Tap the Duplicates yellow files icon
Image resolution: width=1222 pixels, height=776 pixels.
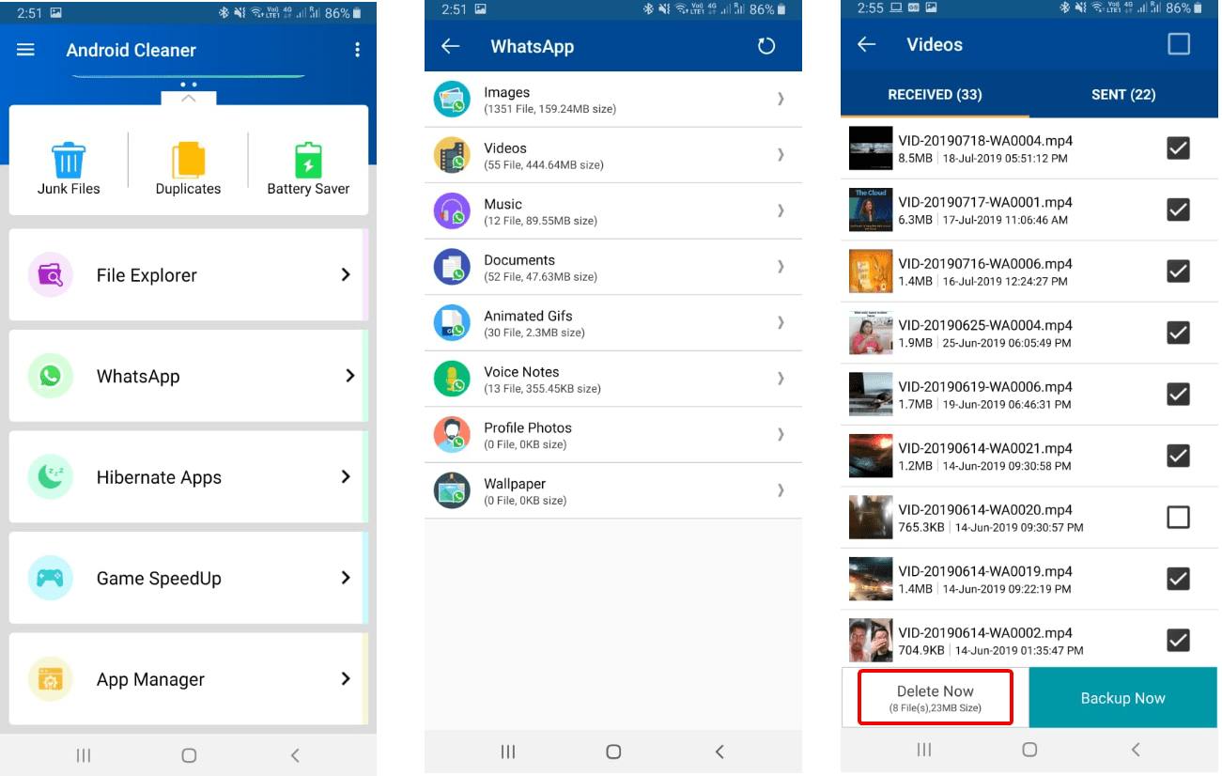pyautogui.click(x=188, y=160)
